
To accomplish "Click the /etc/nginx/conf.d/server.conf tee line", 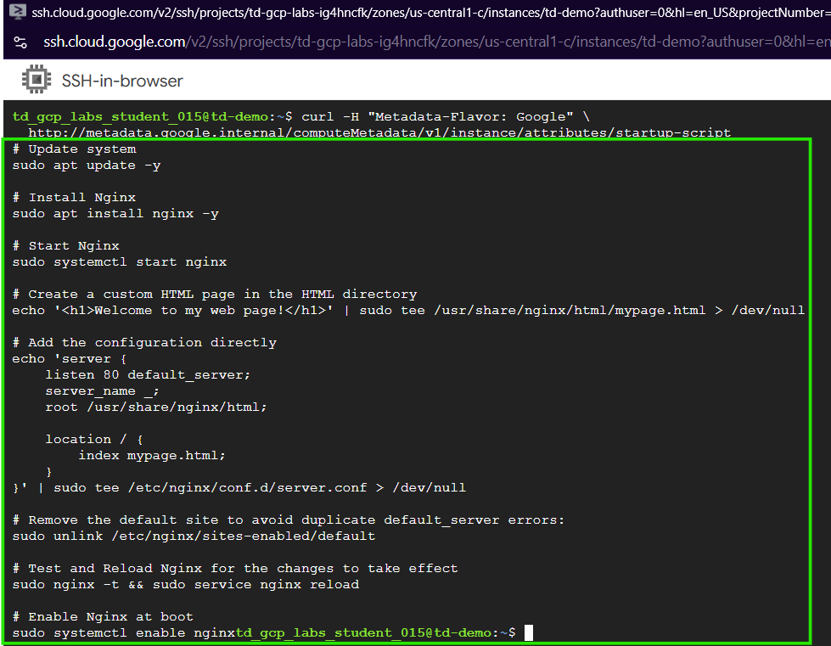I will point(239,487).
